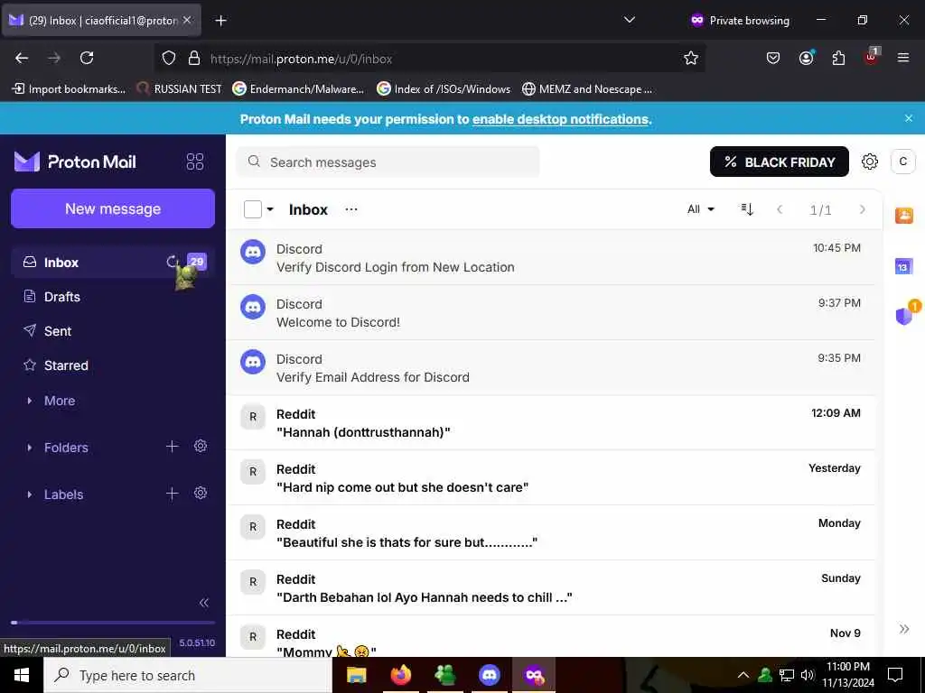Show hidden system tray icons
This screenshot has width=925, height=693.
[743, 675]
